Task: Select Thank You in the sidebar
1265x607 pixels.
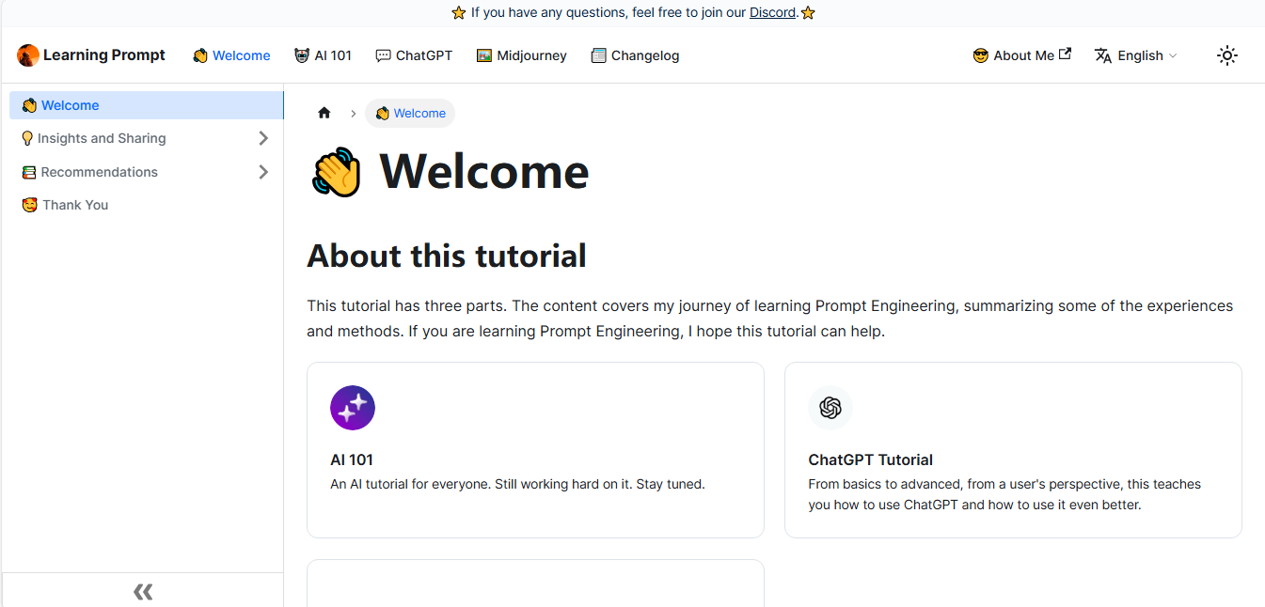Action: pos(75,205)
